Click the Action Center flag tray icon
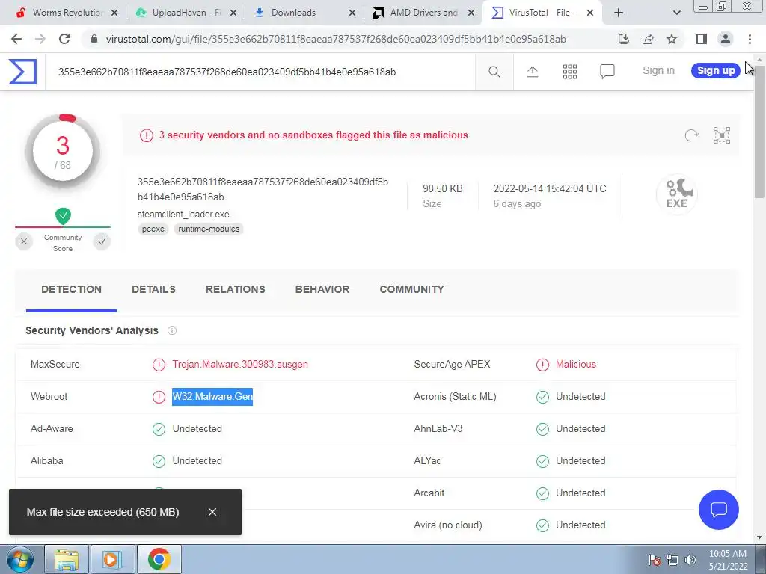Image resolution: width=766 pixels, height=574 pixels. (x=655, y=560)
